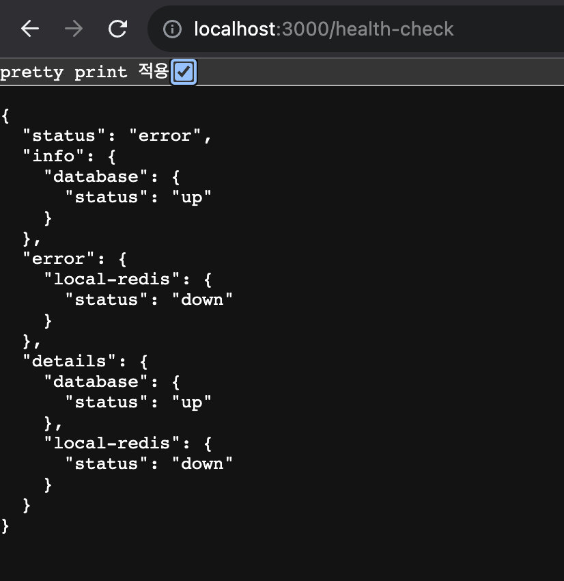The height and width of the screenshot is (581, 564).
Task: Click the opening brace of the JSON
Action: [5, 116]
